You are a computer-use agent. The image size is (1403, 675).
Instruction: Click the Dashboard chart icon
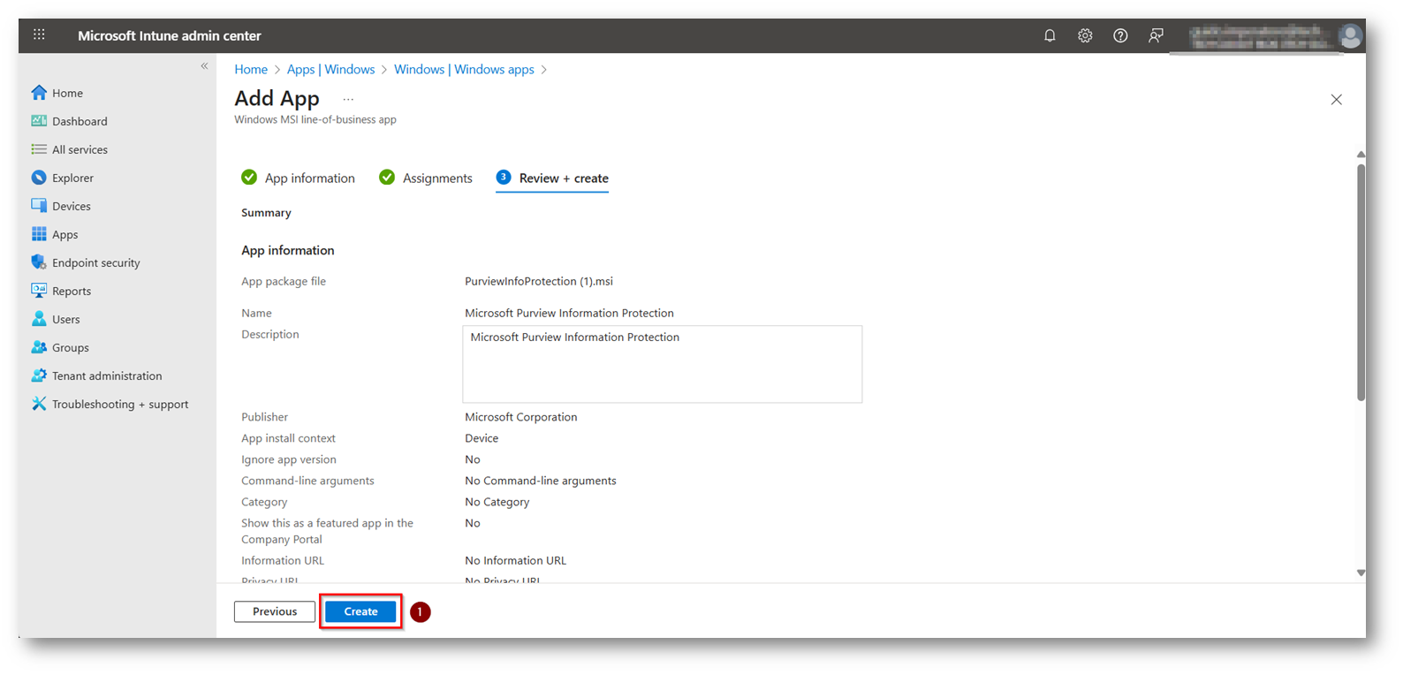[x=39, y=121]
